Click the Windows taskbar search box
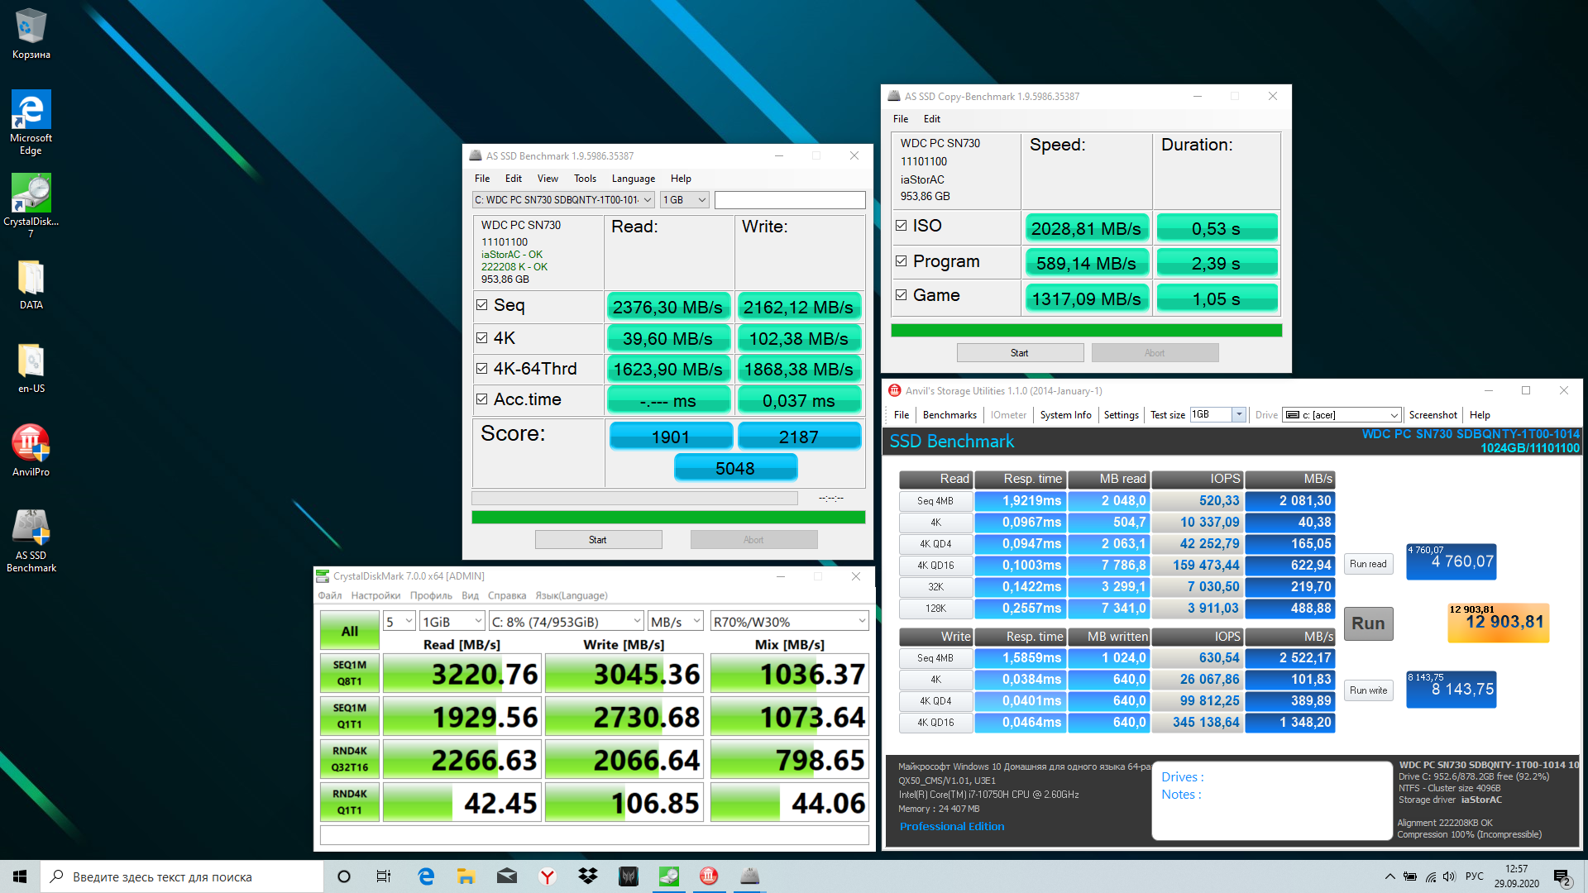The height and width of the screenshot is (893, 1588). pos(182,876)
